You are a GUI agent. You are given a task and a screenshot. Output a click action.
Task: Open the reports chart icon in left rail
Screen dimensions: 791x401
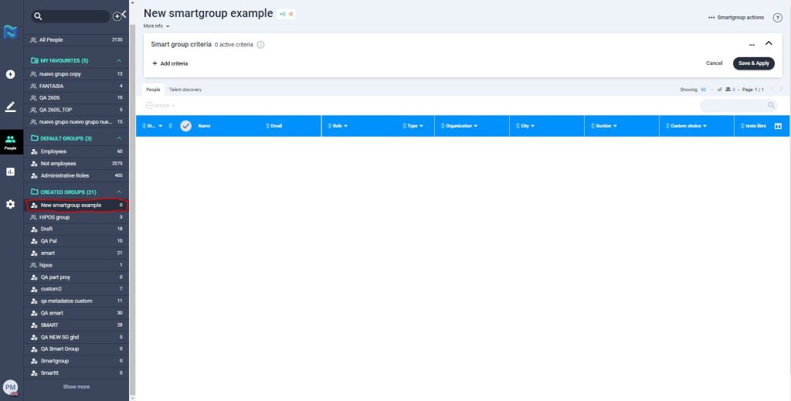point(11,172)
